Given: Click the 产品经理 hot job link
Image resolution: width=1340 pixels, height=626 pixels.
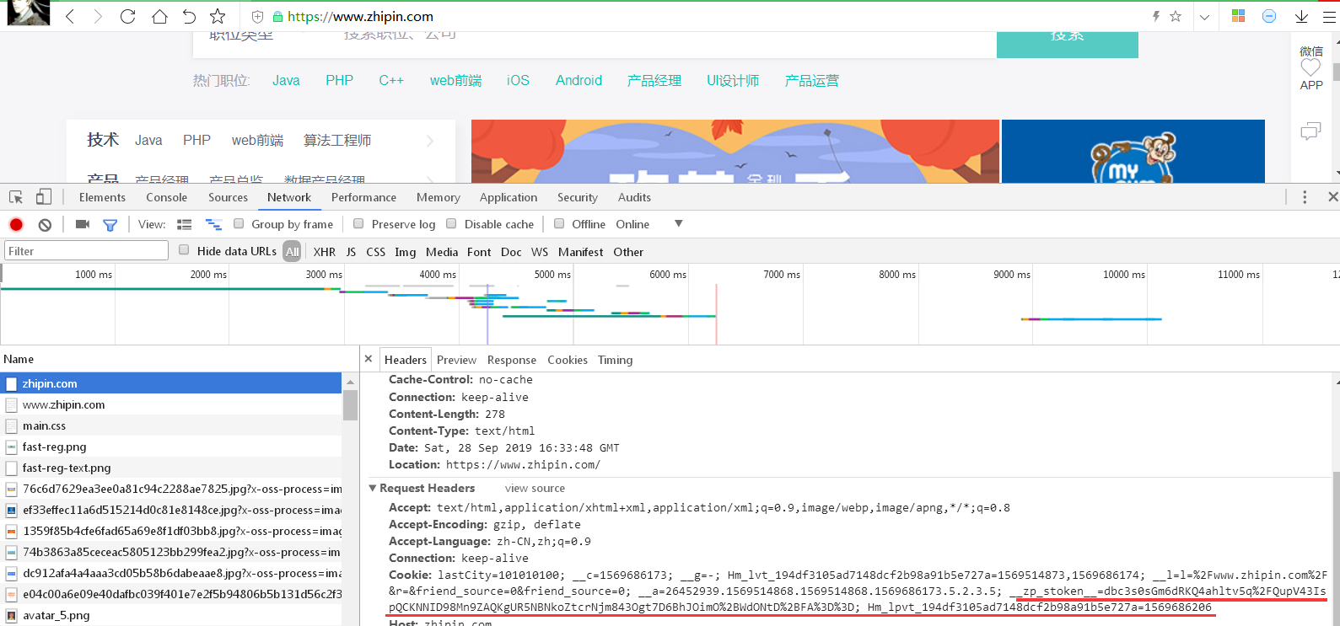Looking at the screenshot, I should point(654,80).
